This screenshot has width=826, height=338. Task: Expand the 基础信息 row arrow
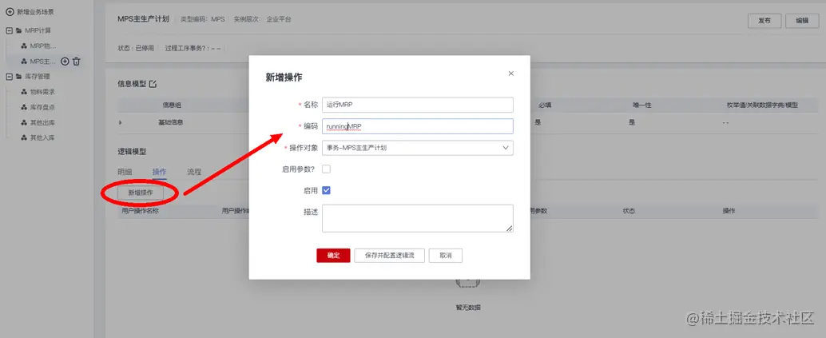[x=120, y=122]
